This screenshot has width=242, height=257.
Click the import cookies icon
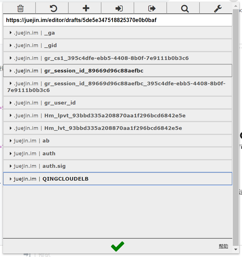pyautogui.click(x=119, y=8)
